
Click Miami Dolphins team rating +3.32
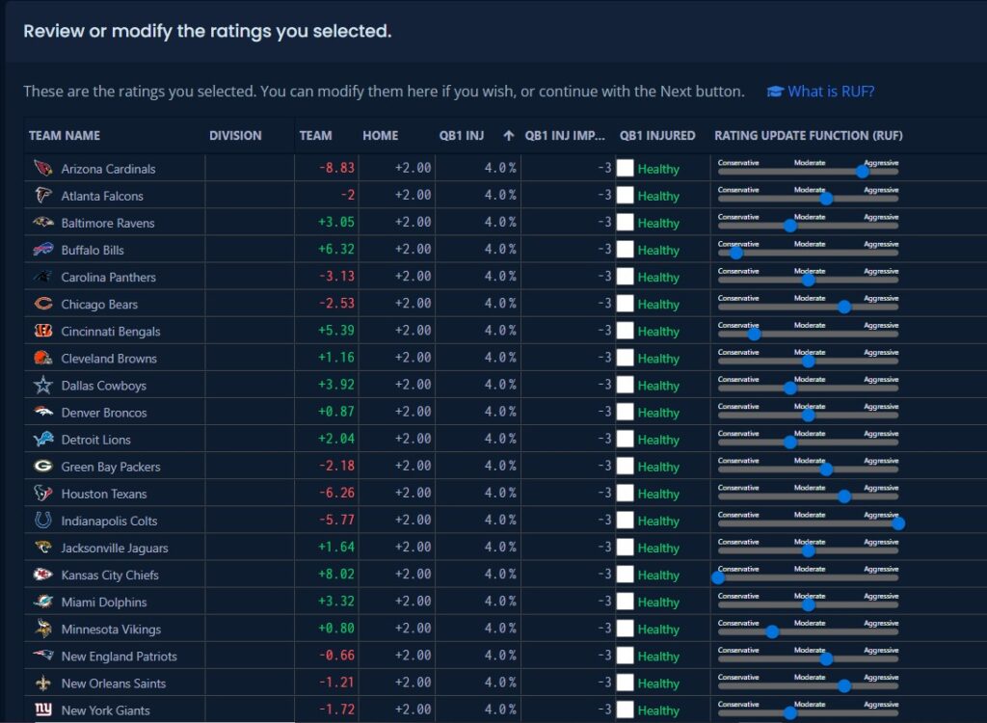(x=336, y=602)
